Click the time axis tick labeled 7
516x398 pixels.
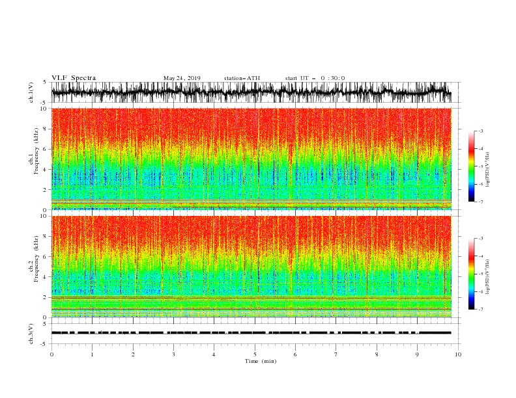pos(336,354)
